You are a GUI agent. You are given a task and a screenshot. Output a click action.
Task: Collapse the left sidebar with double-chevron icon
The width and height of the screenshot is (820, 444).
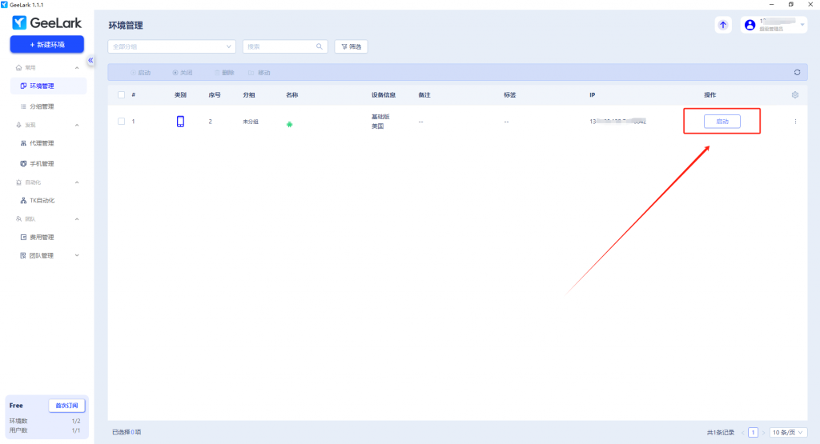90,60
